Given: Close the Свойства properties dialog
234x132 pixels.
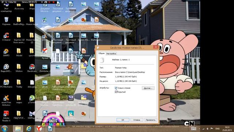Looking at the screenshot, I should 156,47.
